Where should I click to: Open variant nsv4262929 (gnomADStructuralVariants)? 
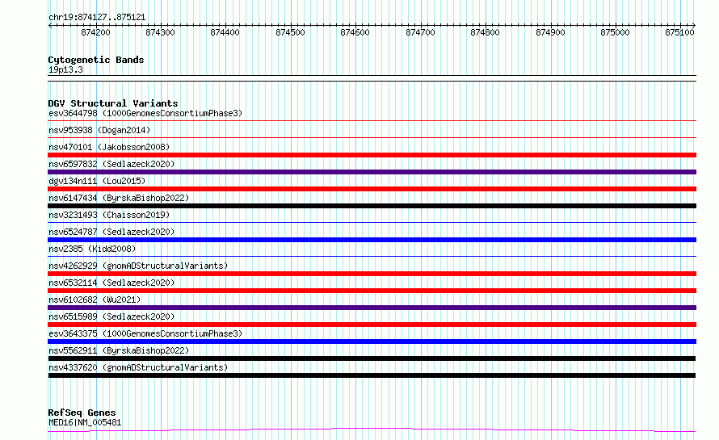(x=138, y=266)
